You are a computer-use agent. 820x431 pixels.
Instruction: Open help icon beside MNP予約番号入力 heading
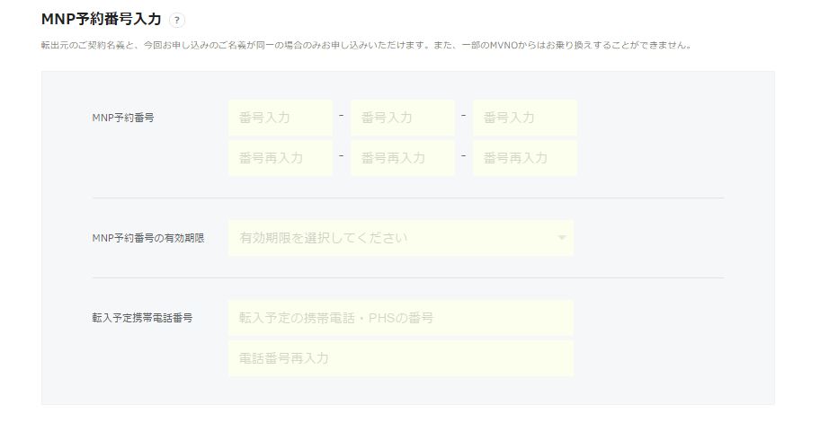tap(177, 21)
